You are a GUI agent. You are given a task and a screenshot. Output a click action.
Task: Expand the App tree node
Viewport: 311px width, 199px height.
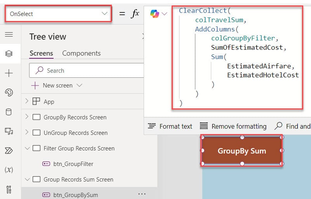point(27,101)
